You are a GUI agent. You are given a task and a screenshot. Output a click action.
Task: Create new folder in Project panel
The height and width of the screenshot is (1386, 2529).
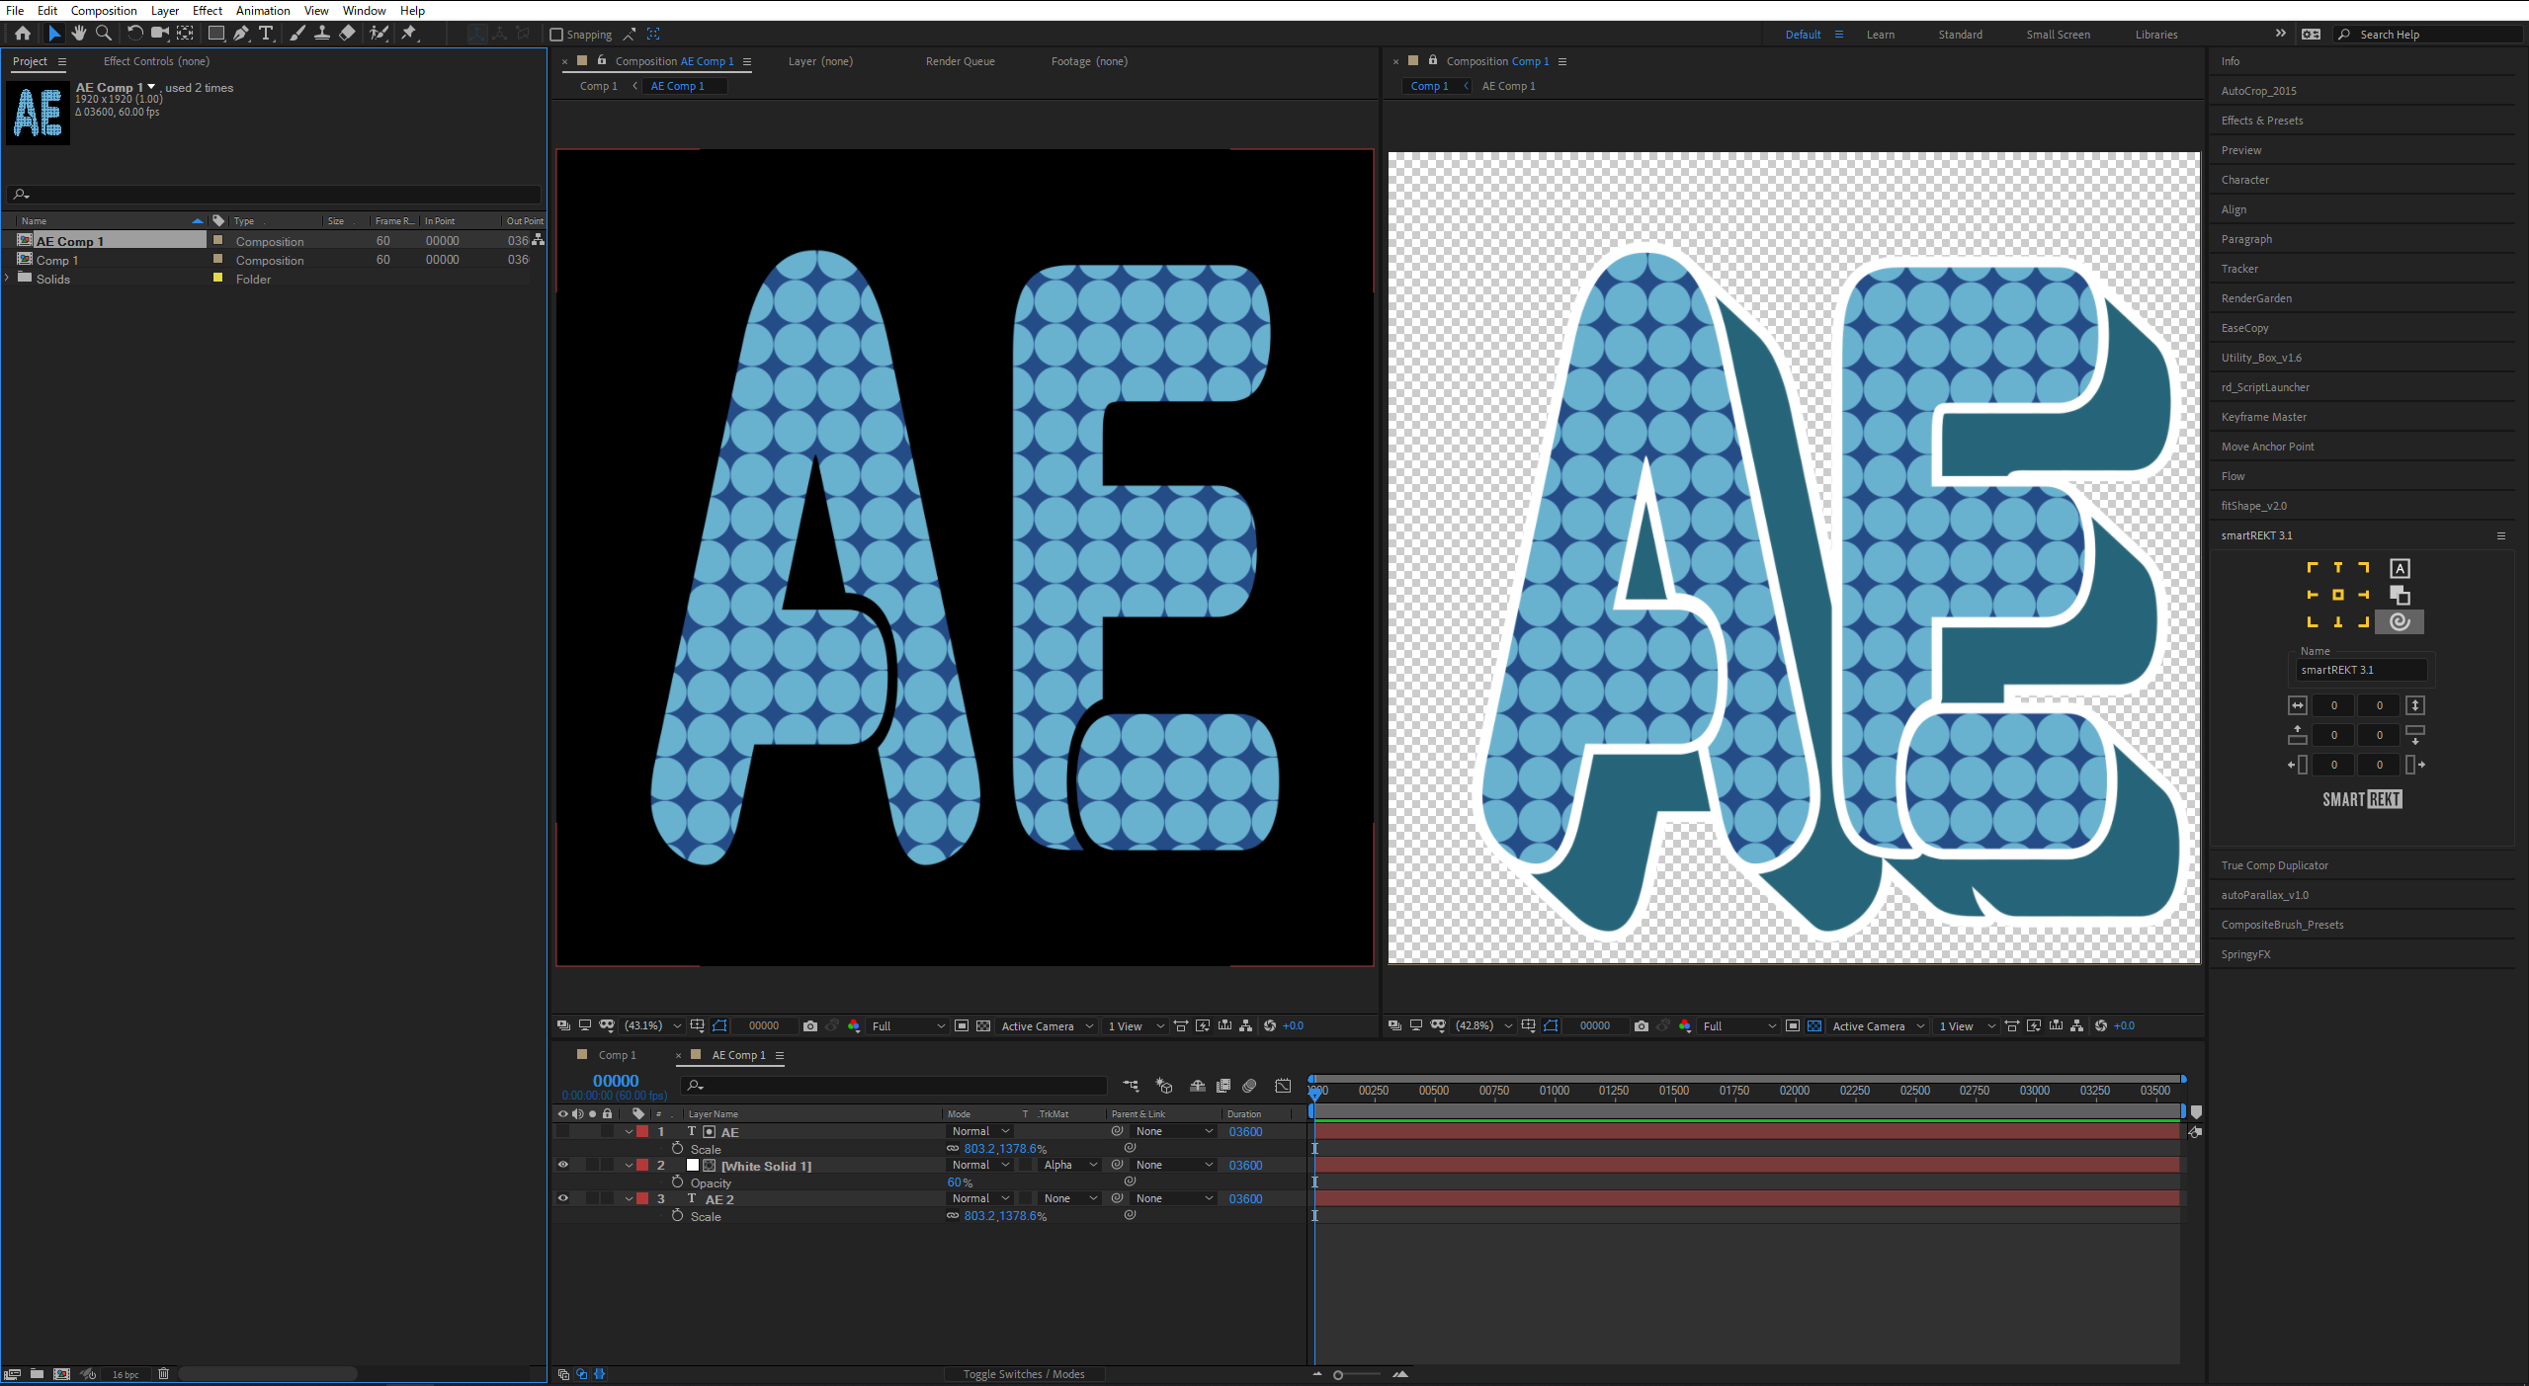(37, 1374)
